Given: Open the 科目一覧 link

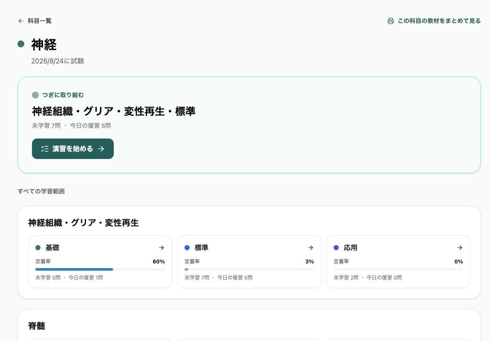Looking at the screenshot, I should pos(35,21).
